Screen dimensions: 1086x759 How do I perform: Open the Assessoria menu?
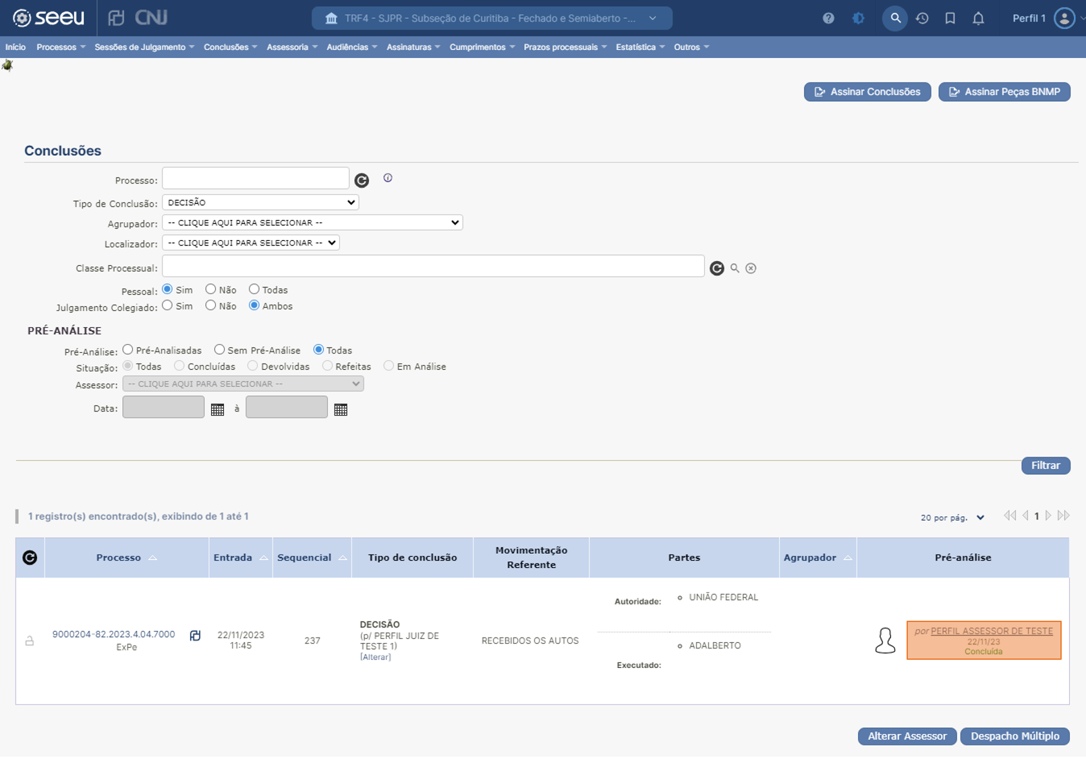click(292, 47)
